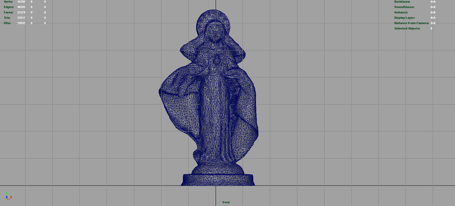The height and width of the screenshot is (206, 455).
Task: Click the N/A value beside Smoothness
Action: coord(433,7)
